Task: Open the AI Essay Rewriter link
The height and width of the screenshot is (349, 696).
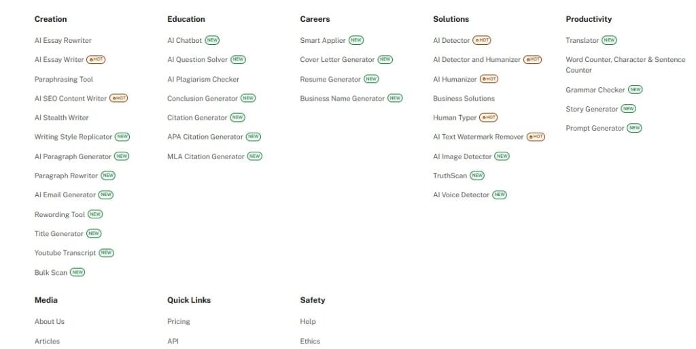Action: tap(63, 41)
